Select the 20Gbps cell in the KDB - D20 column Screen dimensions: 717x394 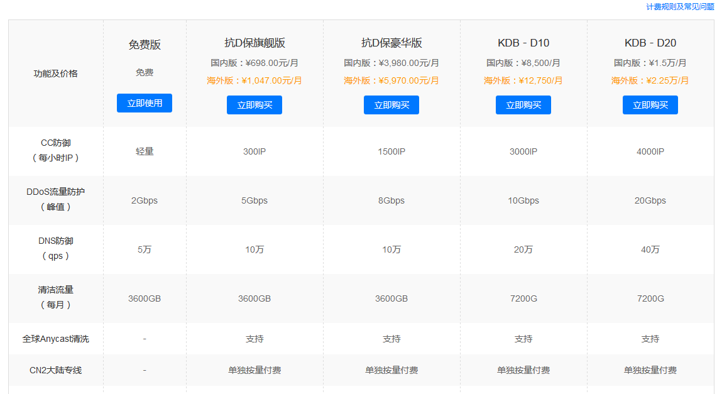(650, 200)
